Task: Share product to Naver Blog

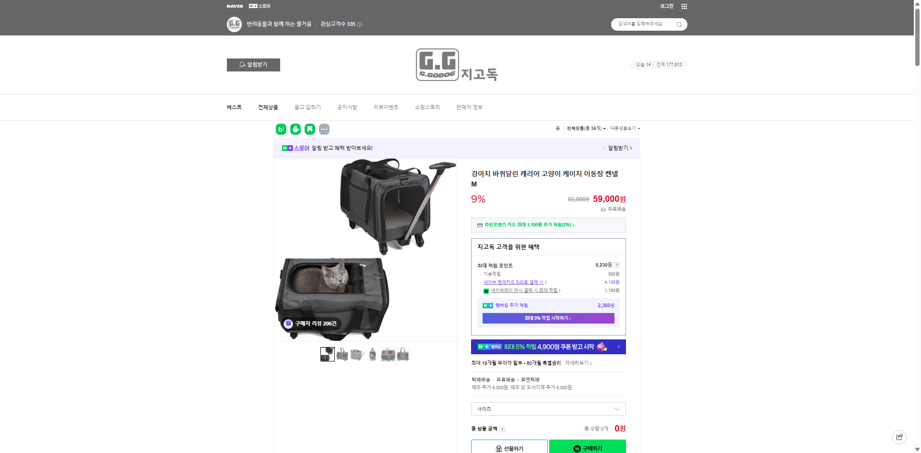Action: pyautogui.click(x=281, y=129)
